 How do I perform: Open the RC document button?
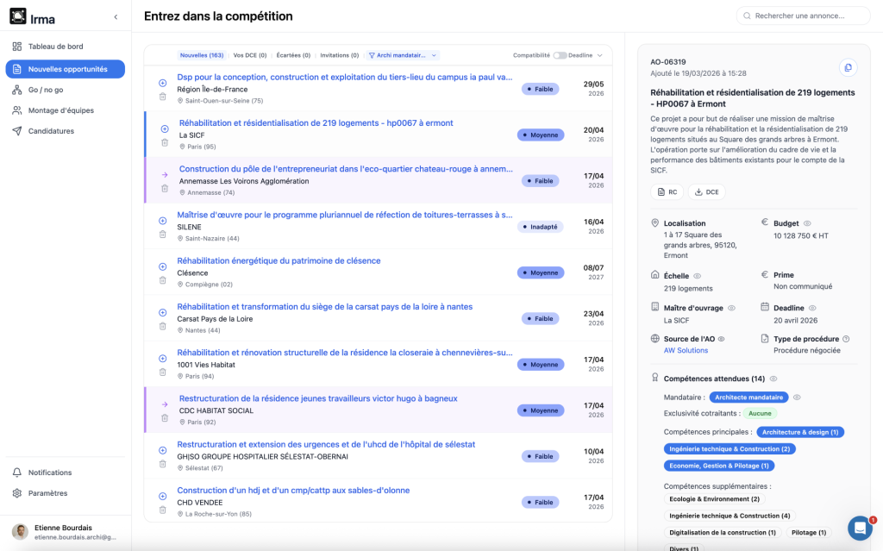[x=667, y=192]
